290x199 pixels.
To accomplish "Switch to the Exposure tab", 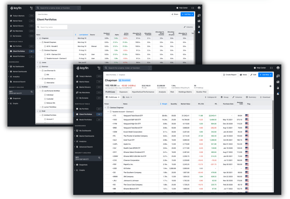I will click(x=123, y=92).
